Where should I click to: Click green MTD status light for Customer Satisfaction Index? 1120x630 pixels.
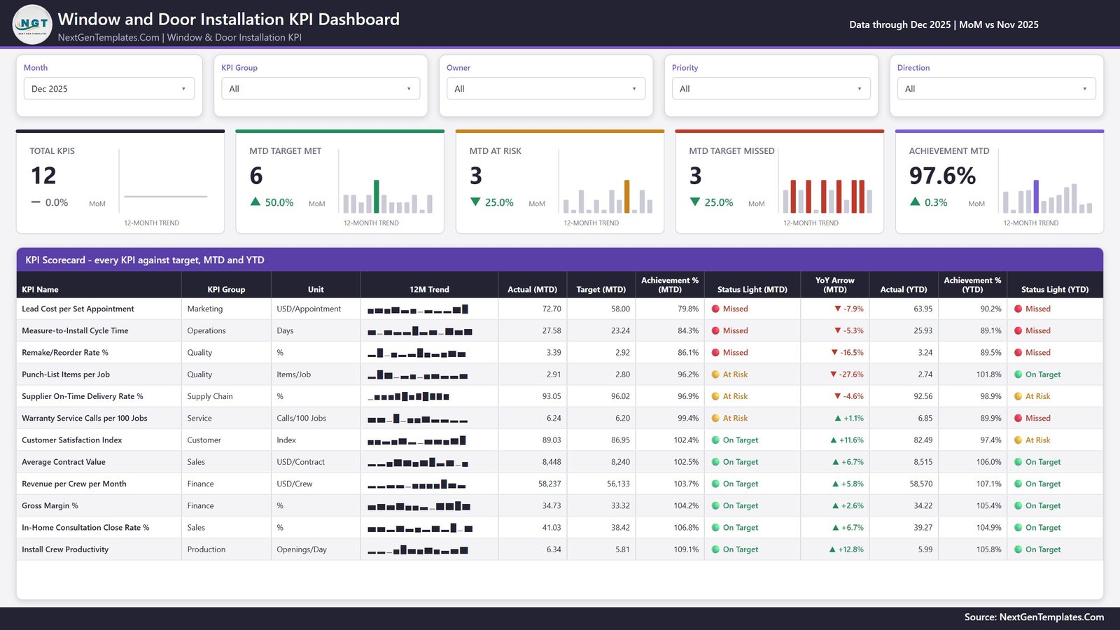coord(716,440)
